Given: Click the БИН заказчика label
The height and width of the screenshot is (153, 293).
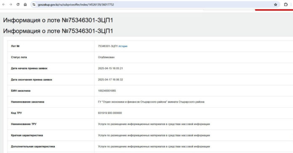Looking at the screenshot, I should tap(21, 91).
